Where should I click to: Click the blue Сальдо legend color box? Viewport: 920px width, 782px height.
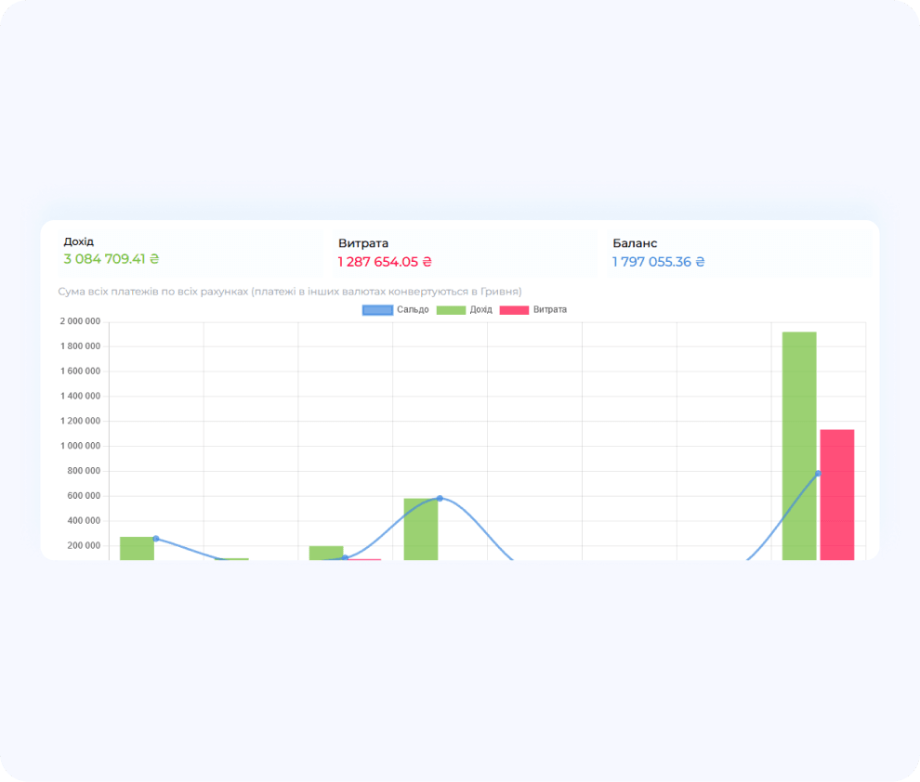[x=376, y=309]
